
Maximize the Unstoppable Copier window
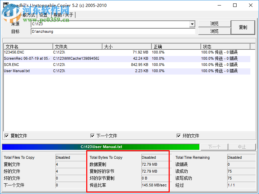[235, 5]
